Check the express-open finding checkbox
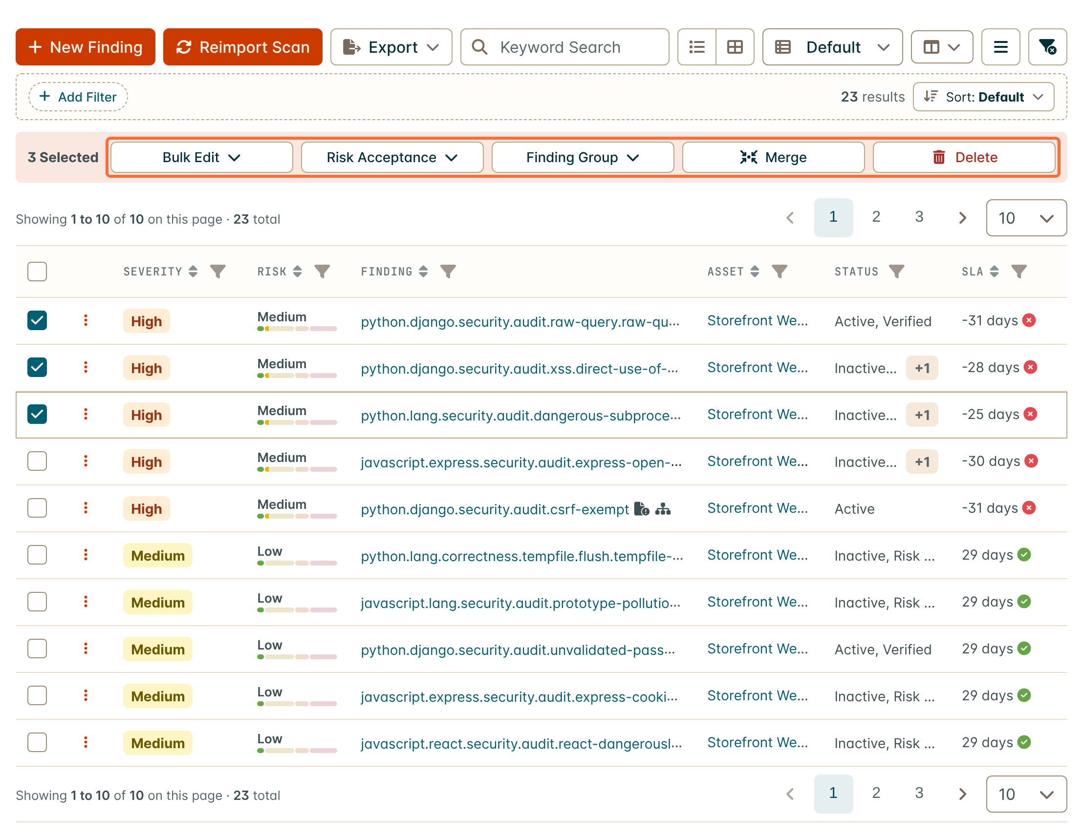 tap(37, 461)
